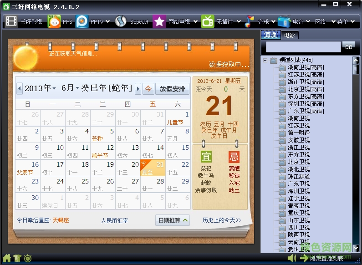Screen dimensions: 362x265
Task: Select June 1 儿童节 calendar cell
Action: click(x=178, y=118)
